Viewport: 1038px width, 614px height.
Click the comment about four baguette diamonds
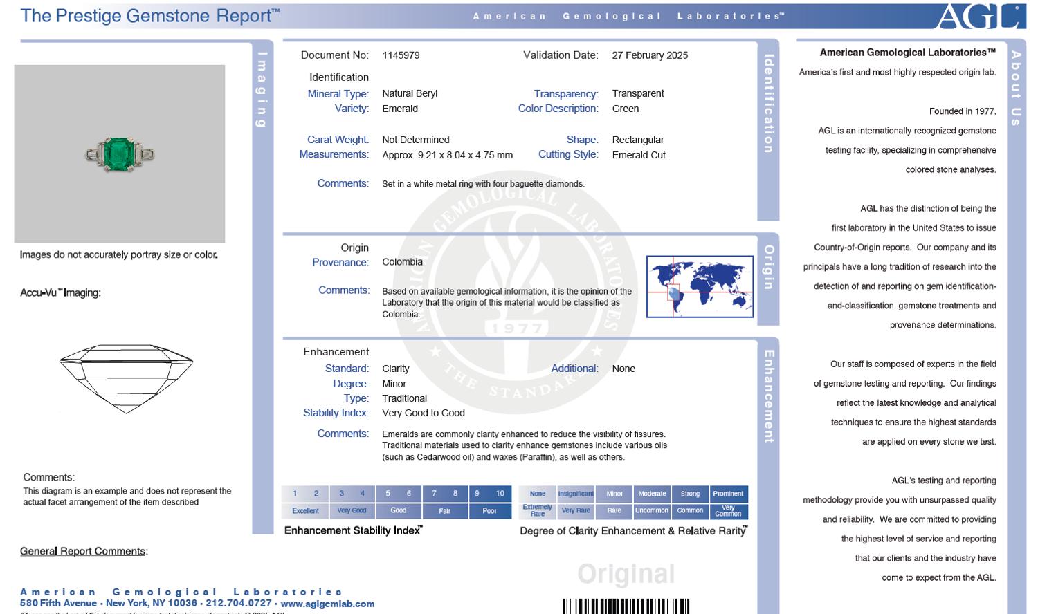pyautogui.click(x=483, y=184)
